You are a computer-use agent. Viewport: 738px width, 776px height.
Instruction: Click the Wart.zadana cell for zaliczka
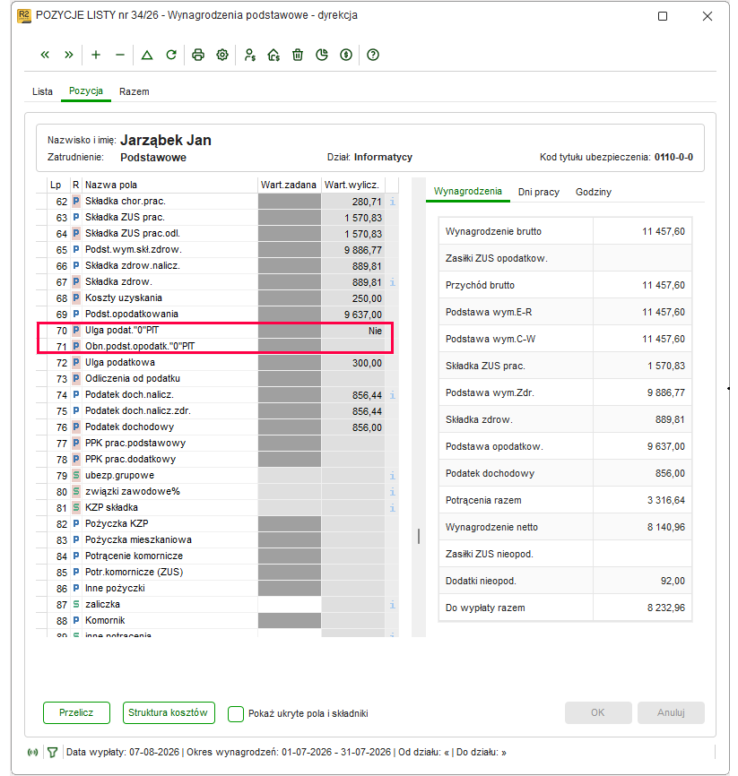tap(290, 604)
